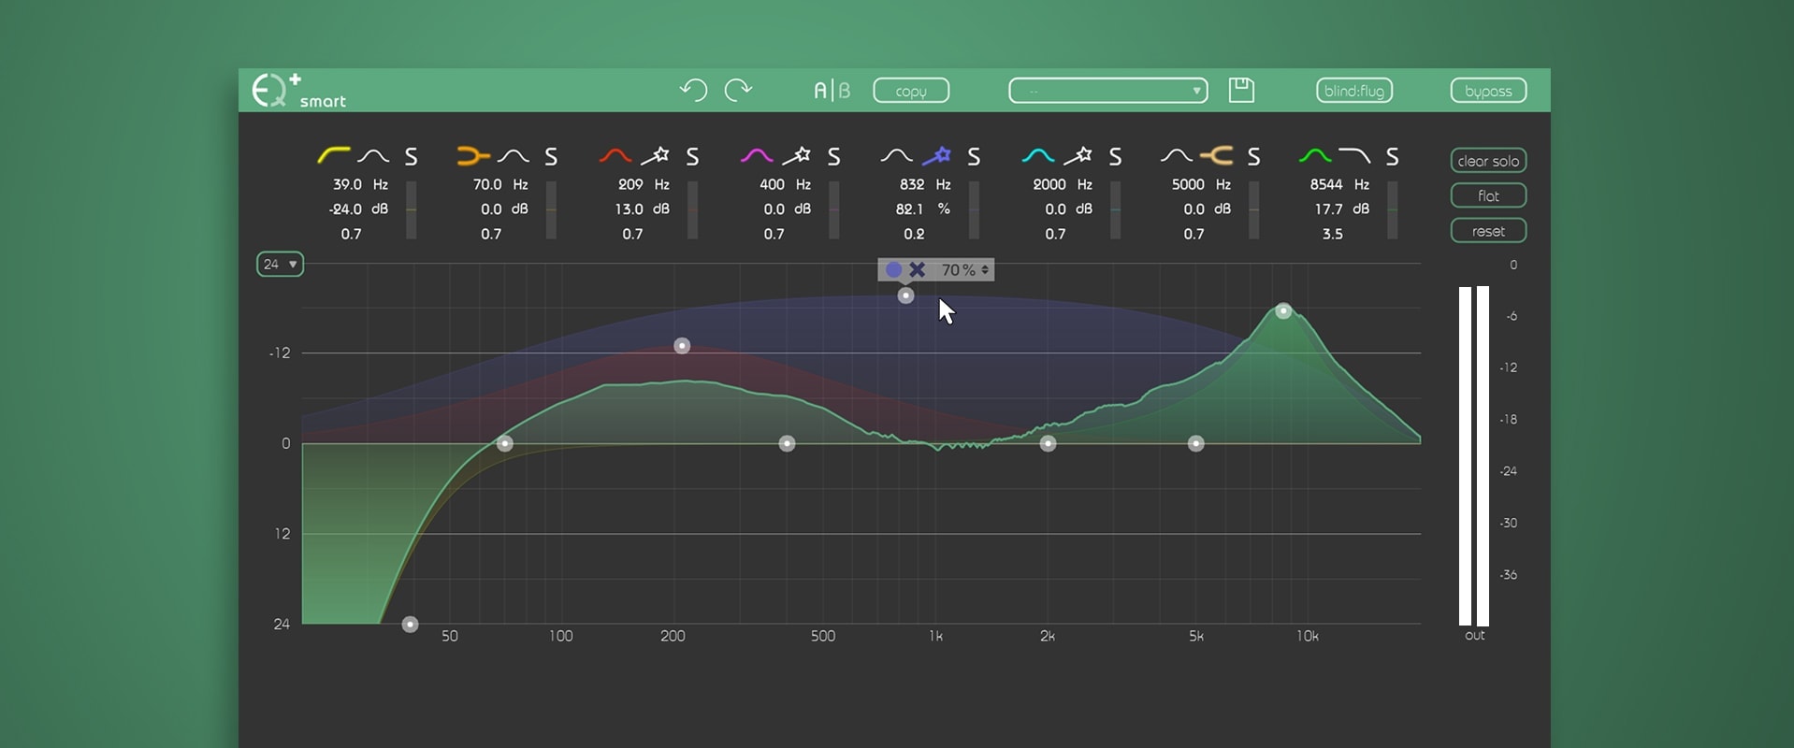Viewport: 1794px width, 748px height.
Task: Click the 70 % stepper arrows in the popup
Action: [x=985, y=269]
